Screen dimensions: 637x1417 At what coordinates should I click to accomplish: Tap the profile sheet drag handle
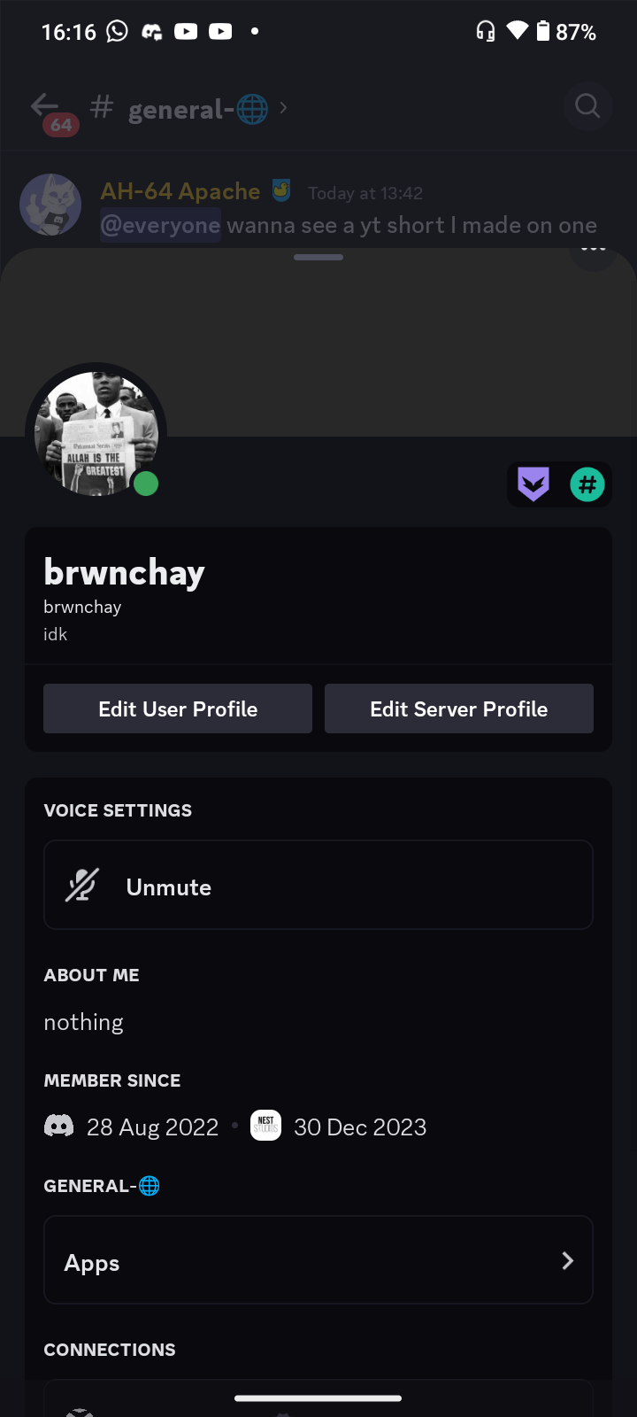318,258
